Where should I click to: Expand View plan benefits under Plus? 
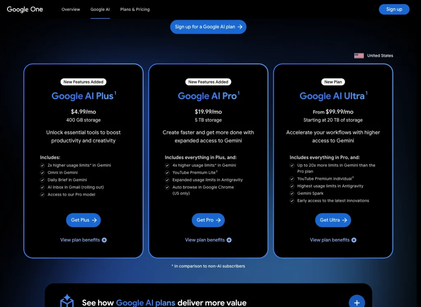(83, 240)
